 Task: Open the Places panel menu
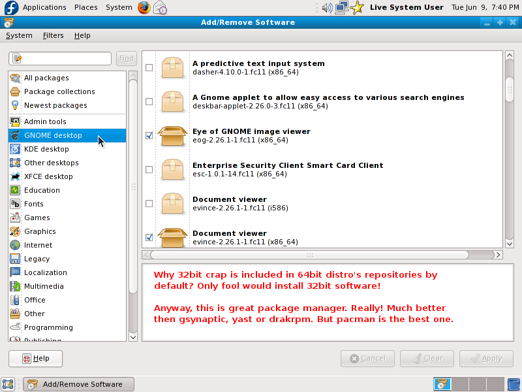click(x=86, y=7)
